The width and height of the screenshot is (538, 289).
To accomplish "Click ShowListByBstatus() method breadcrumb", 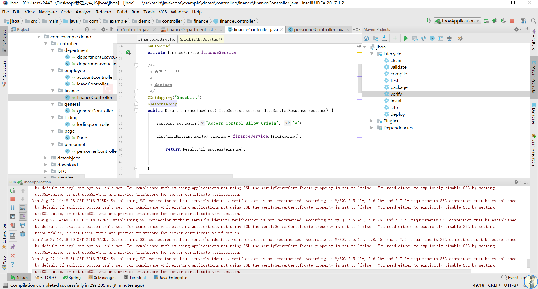I will 201,39.
